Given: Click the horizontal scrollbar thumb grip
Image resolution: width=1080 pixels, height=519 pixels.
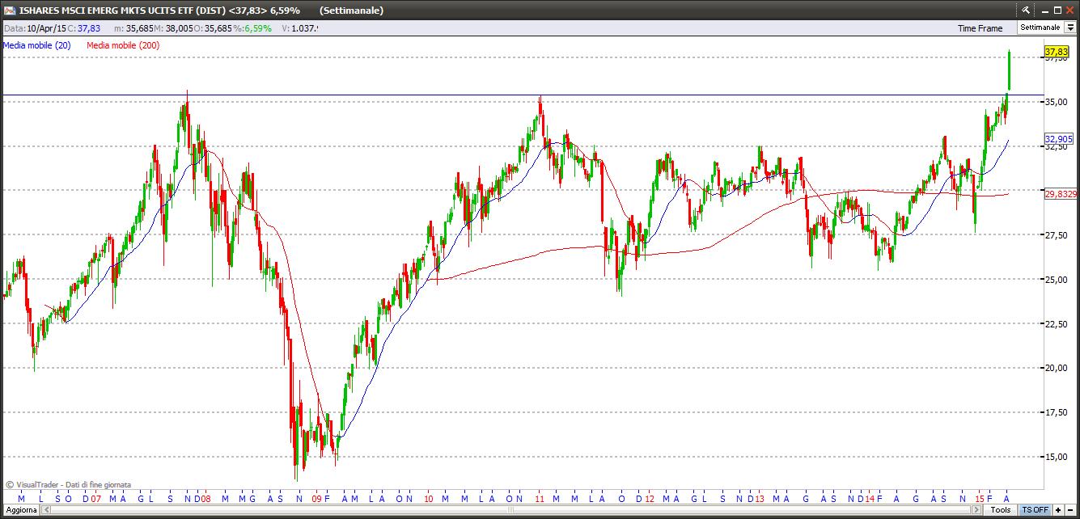Looking at the screenshot, I should tap(510, 510).
